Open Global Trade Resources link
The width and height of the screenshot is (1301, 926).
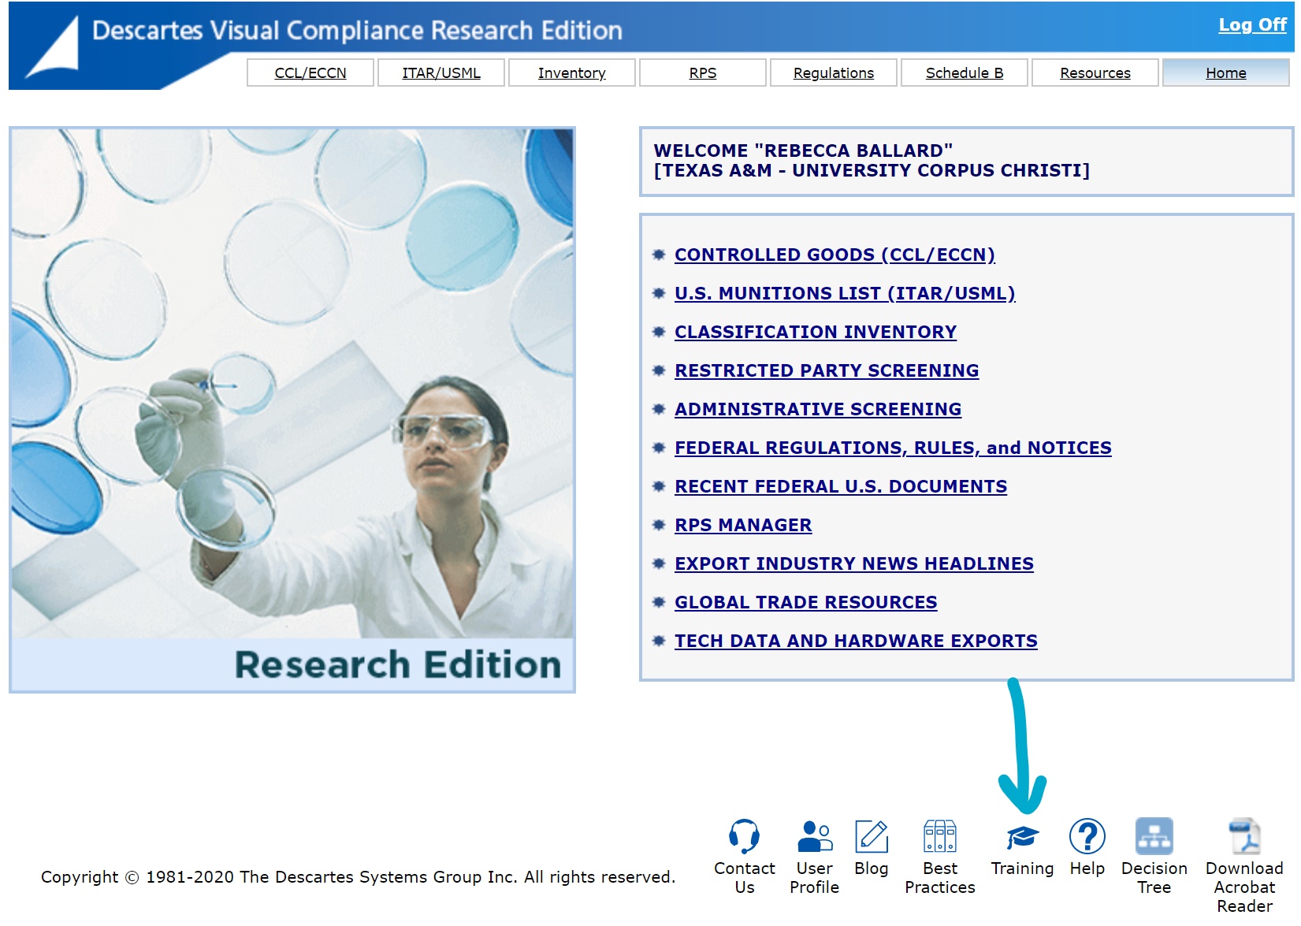[806, 602]
